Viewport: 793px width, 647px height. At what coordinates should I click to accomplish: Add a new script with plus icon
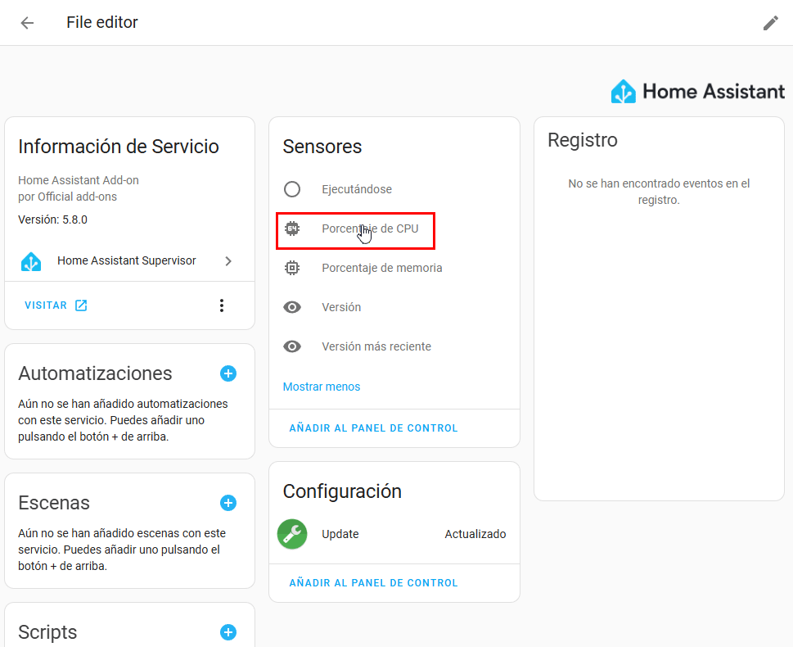228,632
